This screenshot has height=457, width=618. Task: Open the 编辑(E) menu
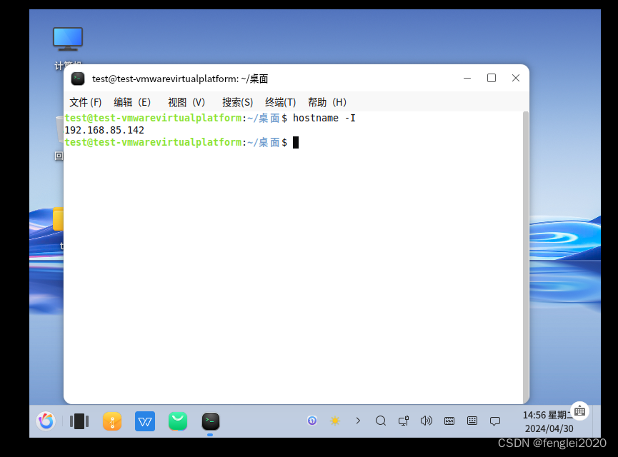click(132, 102)
